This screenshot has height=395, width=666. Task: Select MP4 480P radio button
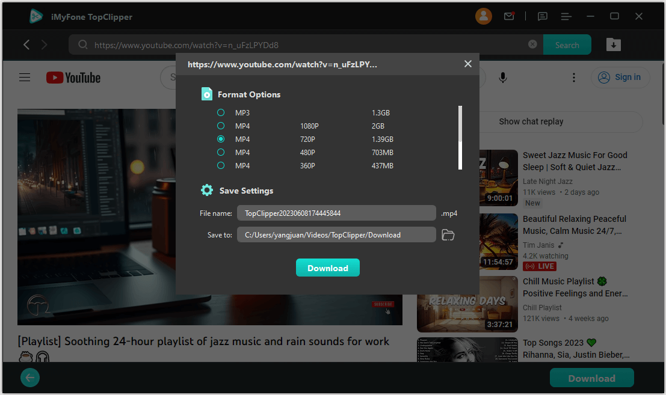(221, 153)
